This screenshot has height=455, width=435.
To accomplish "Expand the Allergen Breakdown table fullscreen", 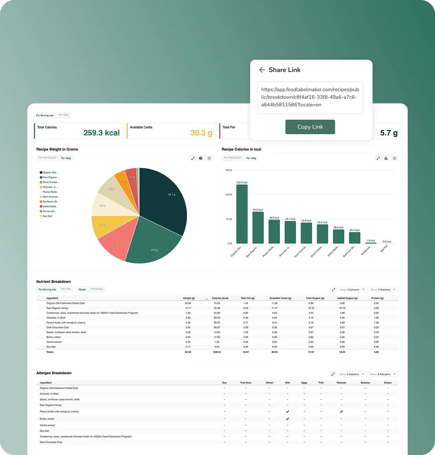I will (333, 374).
